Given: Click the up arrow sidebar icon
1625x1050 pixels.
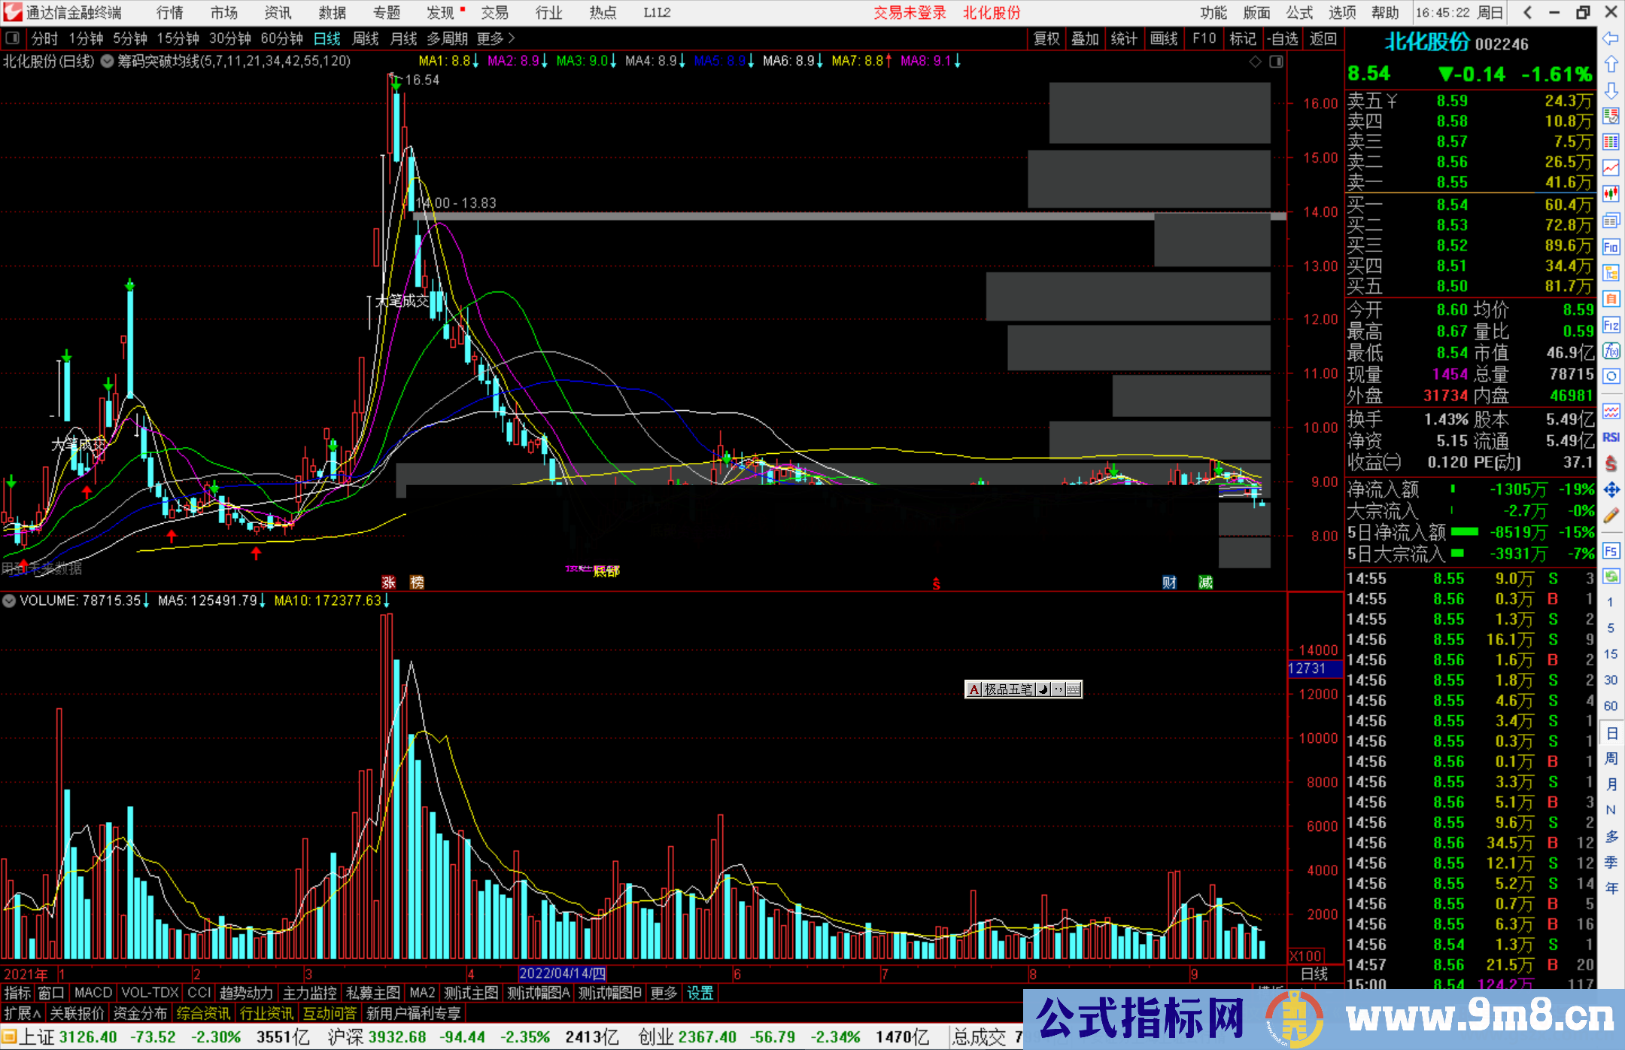Looking at the screenshot, I should pyautogui.click(x=1611, y=64).
